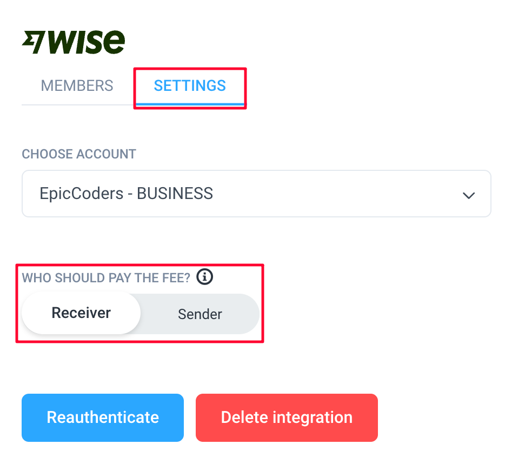Set fee payer to Receiver
This screenshot has height=464, width=505.
pyautogui.click(x=81, y=313)
